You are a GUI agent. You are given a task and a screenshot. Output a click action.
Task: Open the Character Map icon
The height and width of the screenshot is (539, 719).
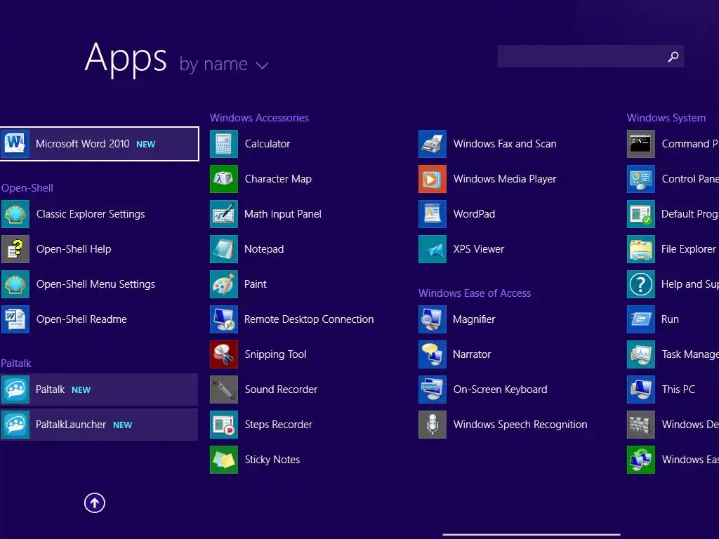click(x=224, y=179)
